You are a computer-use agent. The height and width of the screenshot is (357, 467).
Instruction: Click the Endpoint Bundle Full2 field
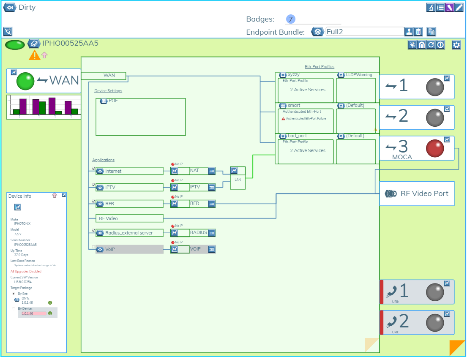[364, 31]
